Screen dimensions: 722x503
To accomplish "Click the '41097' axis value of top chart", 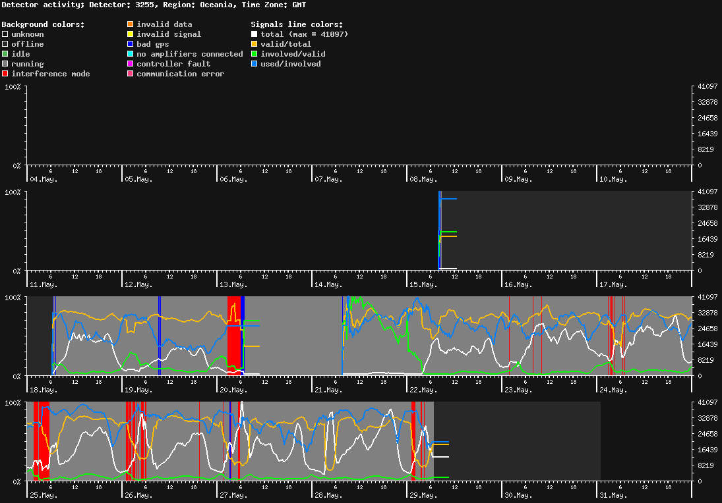I will point(707,86).
